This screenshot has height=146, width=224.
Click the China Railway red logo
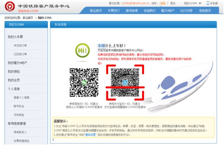click(x=10, y=6)
